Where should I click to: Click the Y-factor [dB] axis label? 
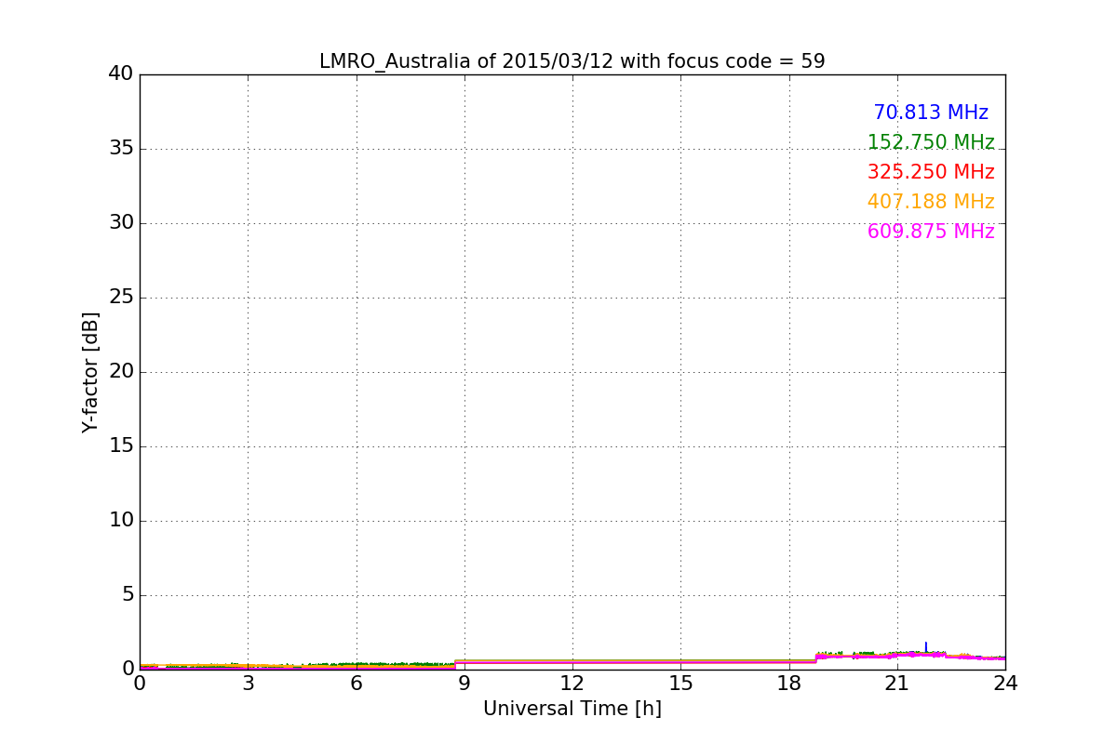coord(90,372)
